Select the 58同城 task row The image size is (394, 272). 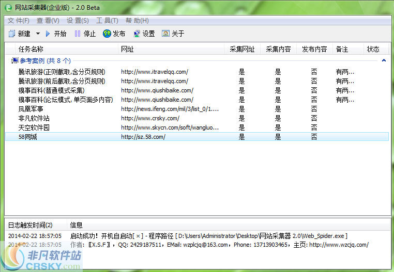(x=197, y=137)
